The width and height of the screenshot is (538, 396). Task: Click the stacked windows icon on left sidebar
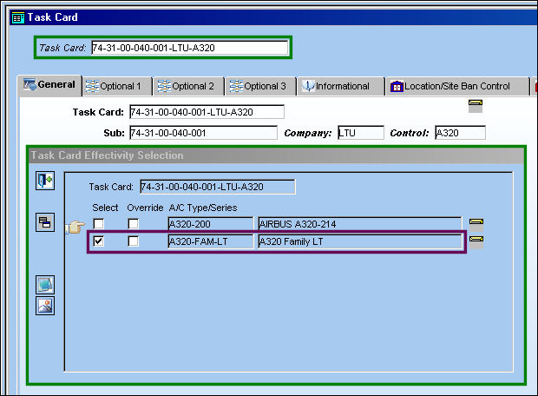click(x=45, y=222)
